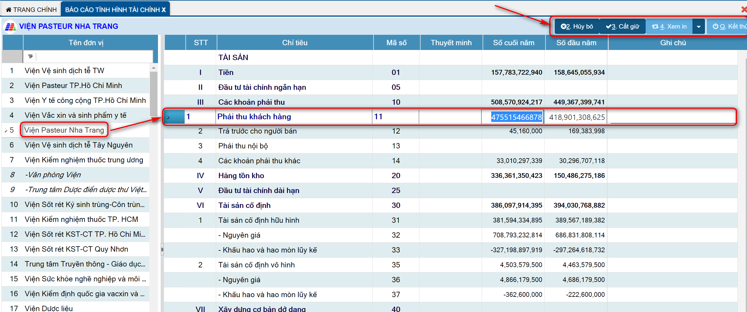Click the Số cuối năm column header
The height and width of the screenshot is (312, 747).
513,43
